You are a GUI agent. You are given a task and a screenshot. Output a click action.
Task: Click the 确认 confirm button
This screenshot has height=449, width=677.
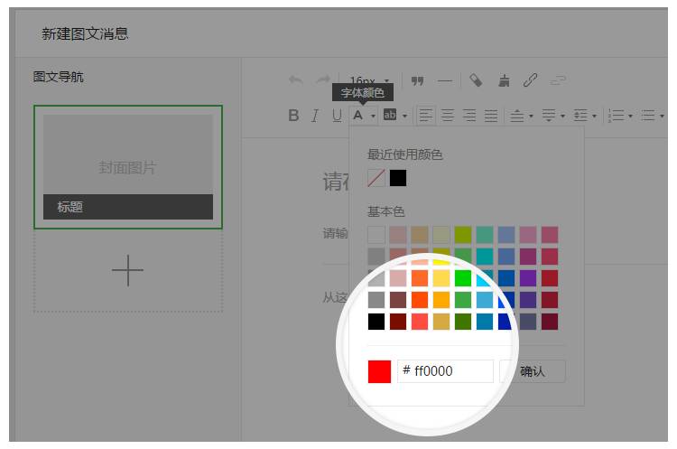pyautogui.click(x=533, y=371)
